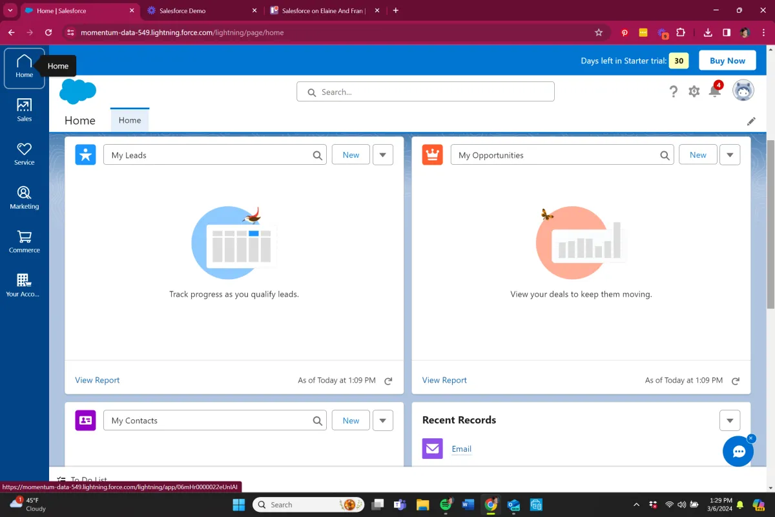Edit the page with pencil icon

click(x=751, y=121)
